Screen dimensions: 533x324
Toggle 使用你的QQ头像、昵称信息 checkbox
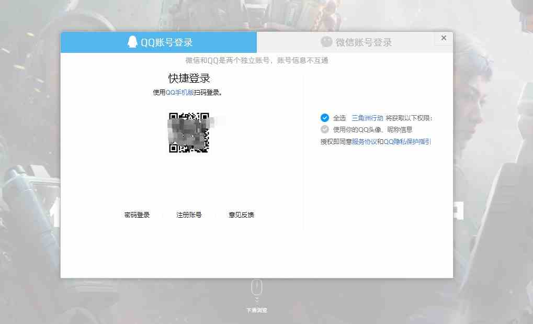pos(325,129)
